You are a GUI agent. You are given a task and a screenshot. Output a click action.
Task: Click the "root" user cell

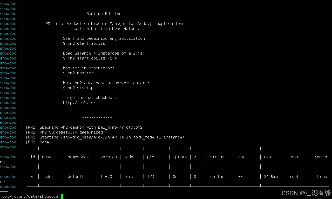[x=294, y=177]
